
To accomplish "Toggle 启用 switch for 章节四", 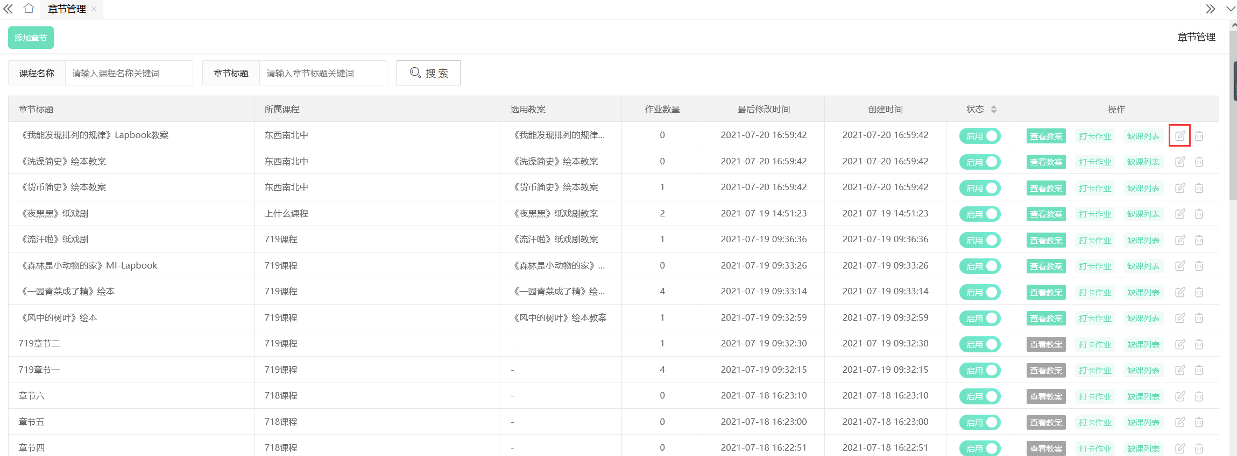I will click(x=980, y=448).
